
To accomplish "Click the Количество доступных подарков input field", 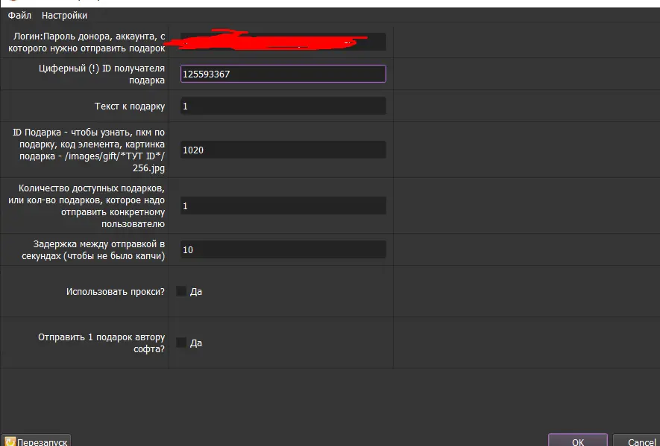I will [x=283, y=206].
